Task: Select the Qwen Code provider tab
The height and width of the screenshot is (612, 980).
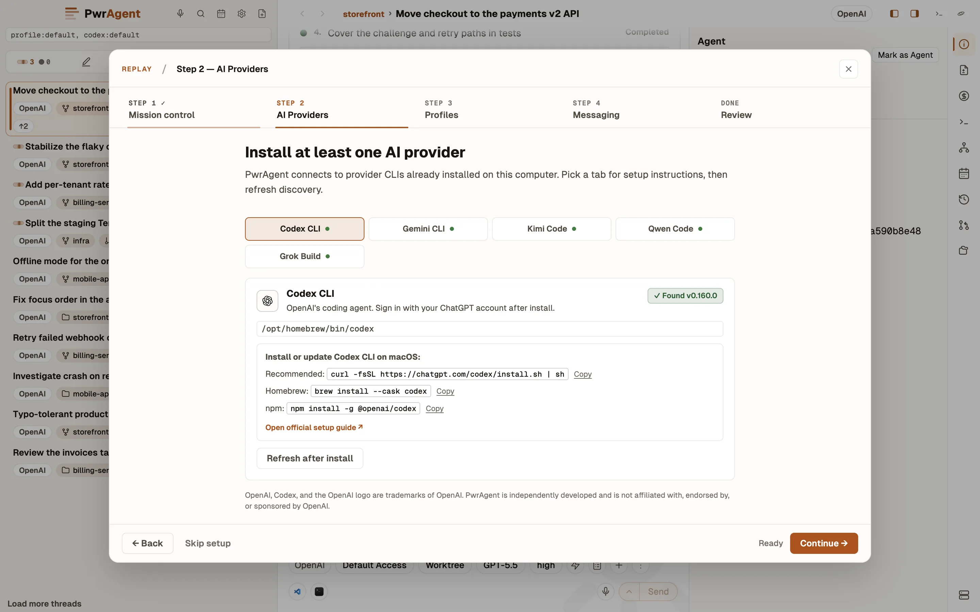Action: (x=675, y=229)
